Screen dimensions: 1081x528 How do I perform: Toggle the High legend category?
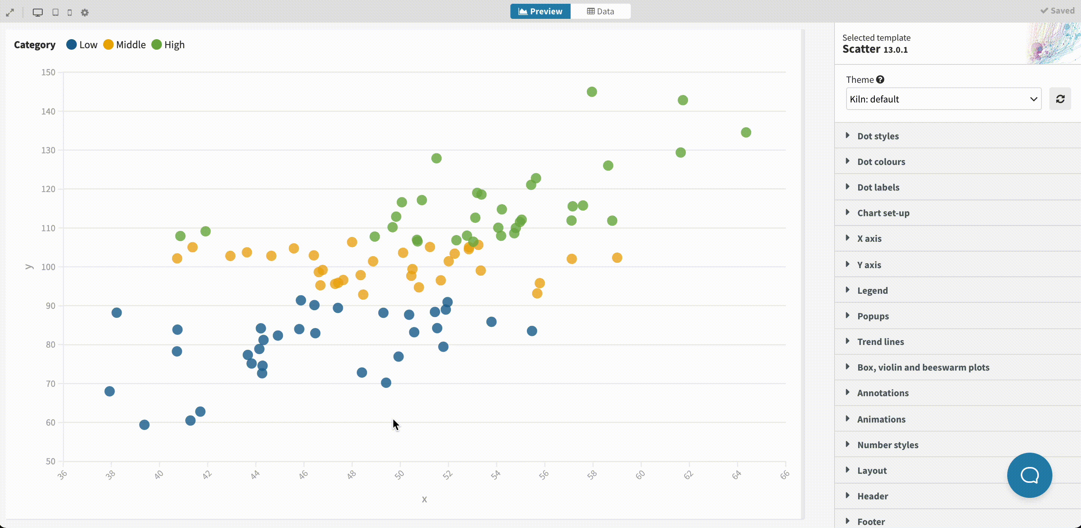168,45
